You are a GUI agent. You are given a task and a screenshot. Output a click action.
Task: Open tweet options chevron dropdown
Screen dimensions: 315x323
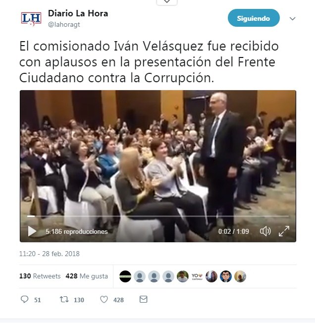point(292,19)
